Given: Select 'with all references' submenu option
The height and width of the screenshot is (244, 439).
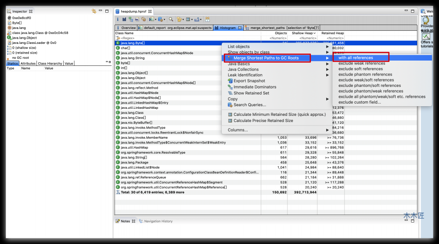Looking at the screenshot, I should click(x=382, y=57).
